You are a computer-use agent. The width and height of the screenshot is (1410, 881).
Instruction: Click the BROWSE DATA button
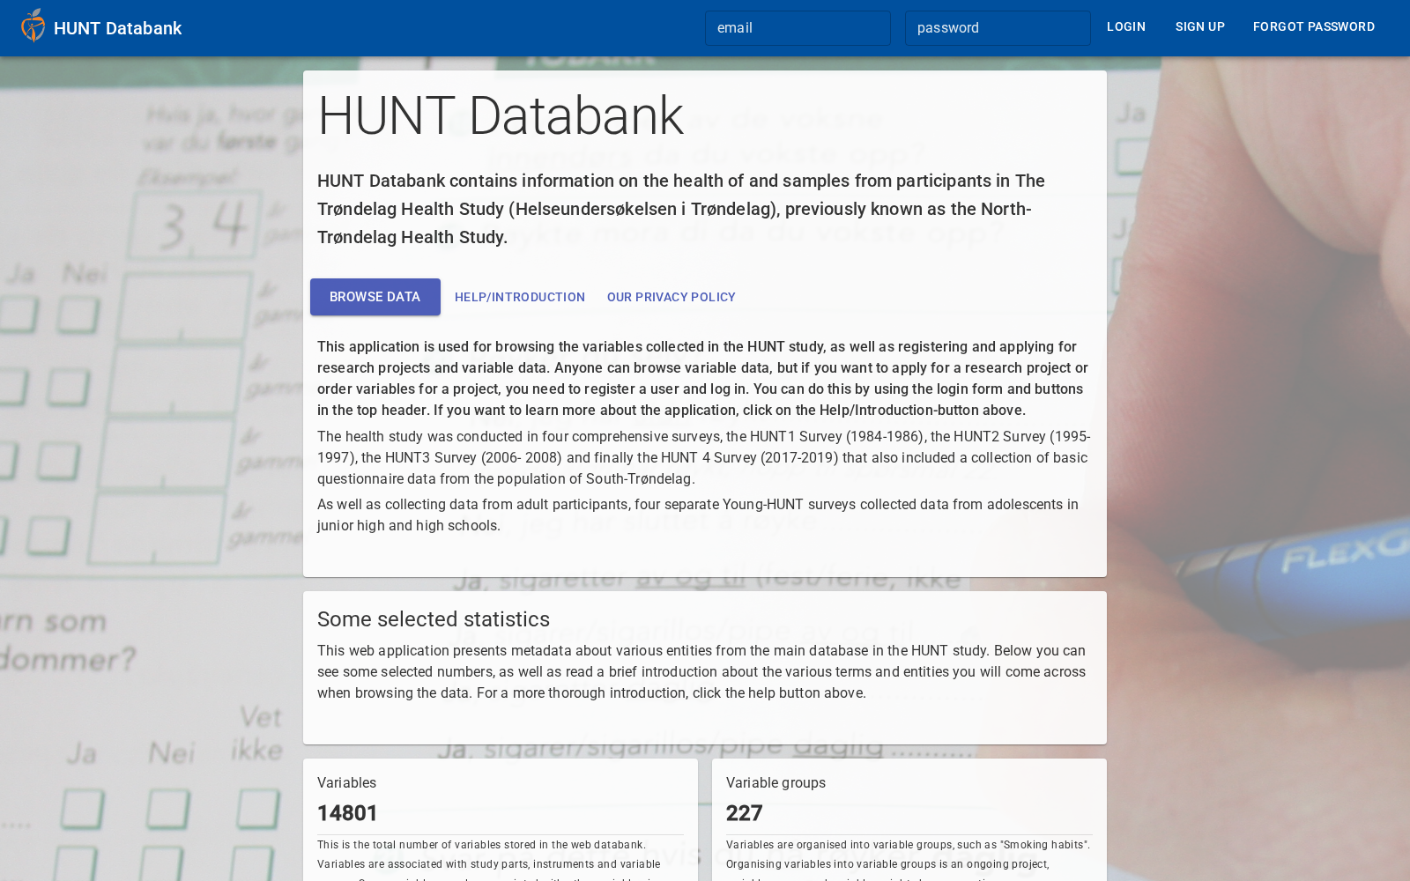pyautogui.click(x=375, y=297)
